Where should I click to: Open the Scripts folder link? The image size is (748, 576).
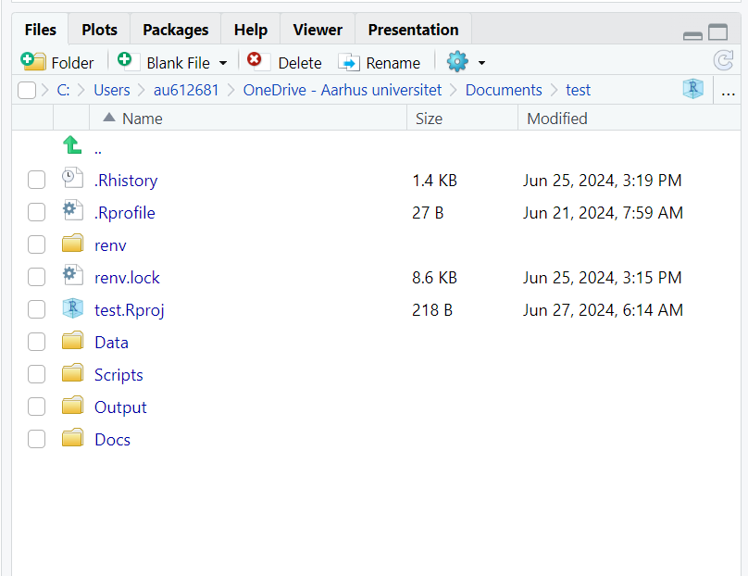pyautogui.click(x=118, y=374)
